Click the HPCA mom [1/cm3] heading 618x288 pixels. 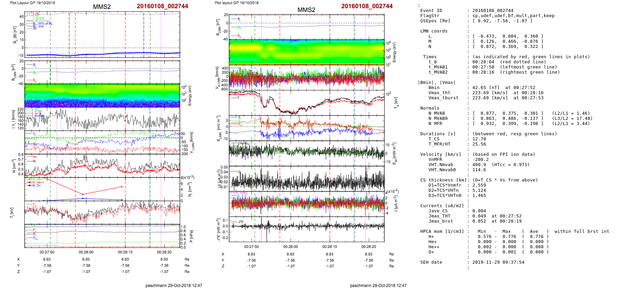click(442, 231)
